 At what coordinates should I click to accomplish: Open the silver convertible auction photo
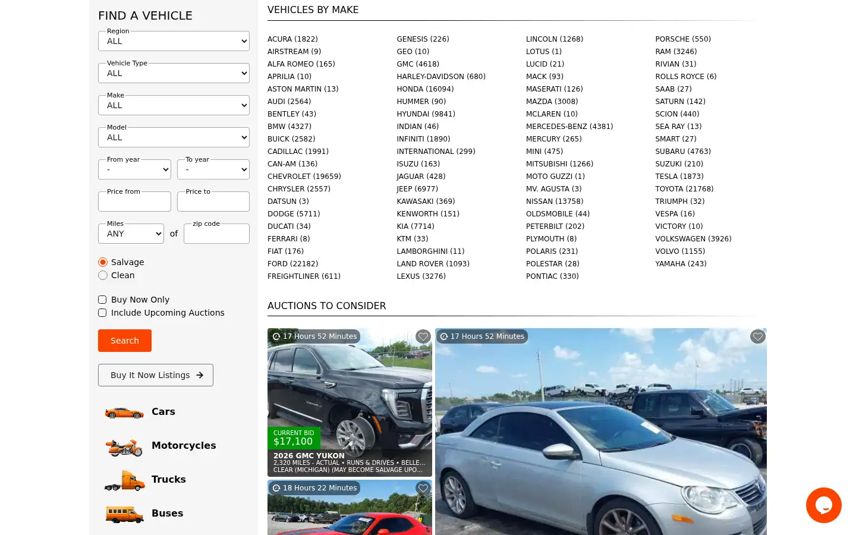tap(601, 432)
